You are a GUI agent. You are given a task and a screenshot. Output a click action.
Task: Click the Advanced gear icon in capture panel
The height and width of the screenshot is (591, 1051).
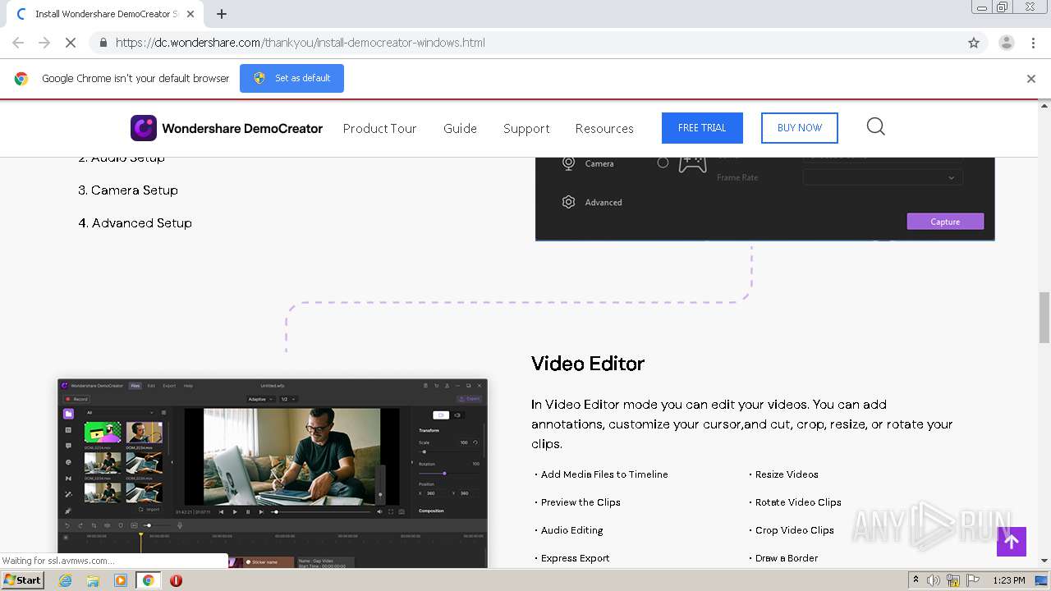(x=568, y=202)
